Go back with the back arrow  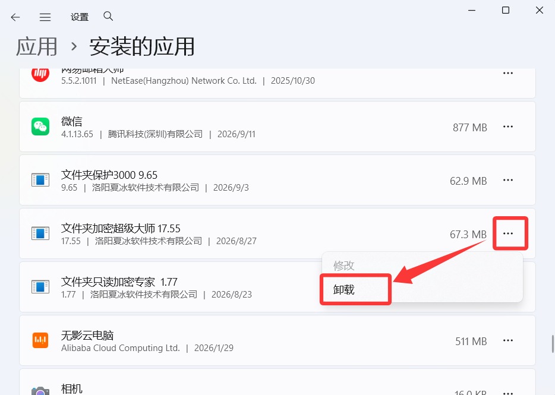click(x=15, y=17)
